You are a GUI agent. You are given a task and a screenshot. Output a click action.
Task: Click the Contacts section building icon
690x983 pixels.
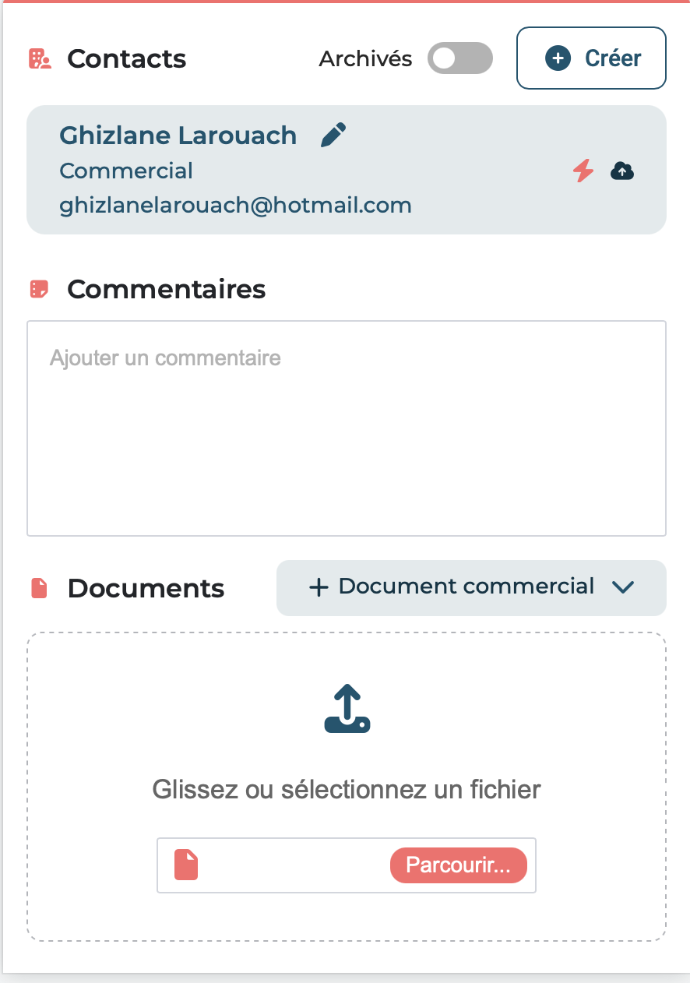40,59
